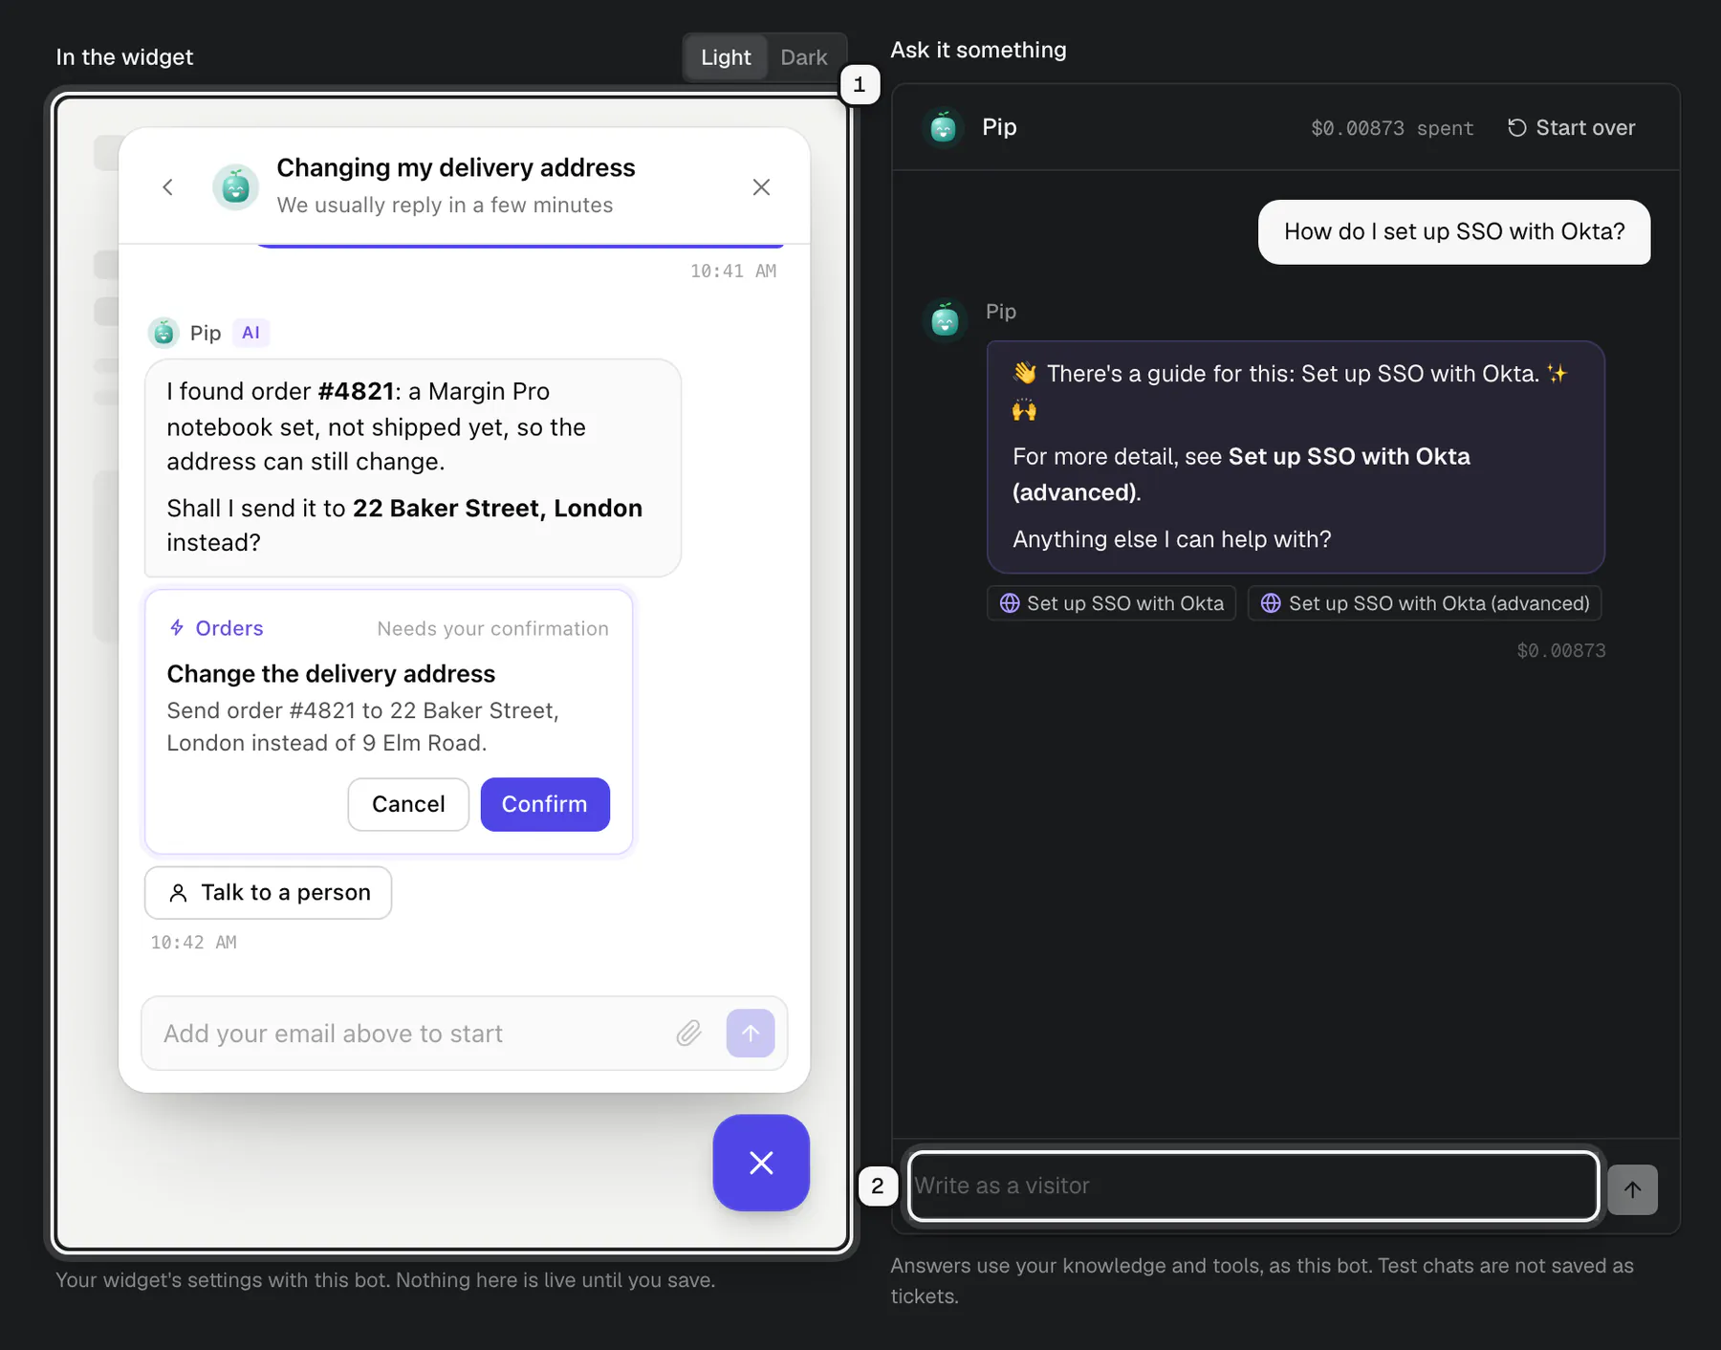1721x1350 pixels.
Task: Click Pip avatar beside the bot reply
Action: (x=945, y=319)
